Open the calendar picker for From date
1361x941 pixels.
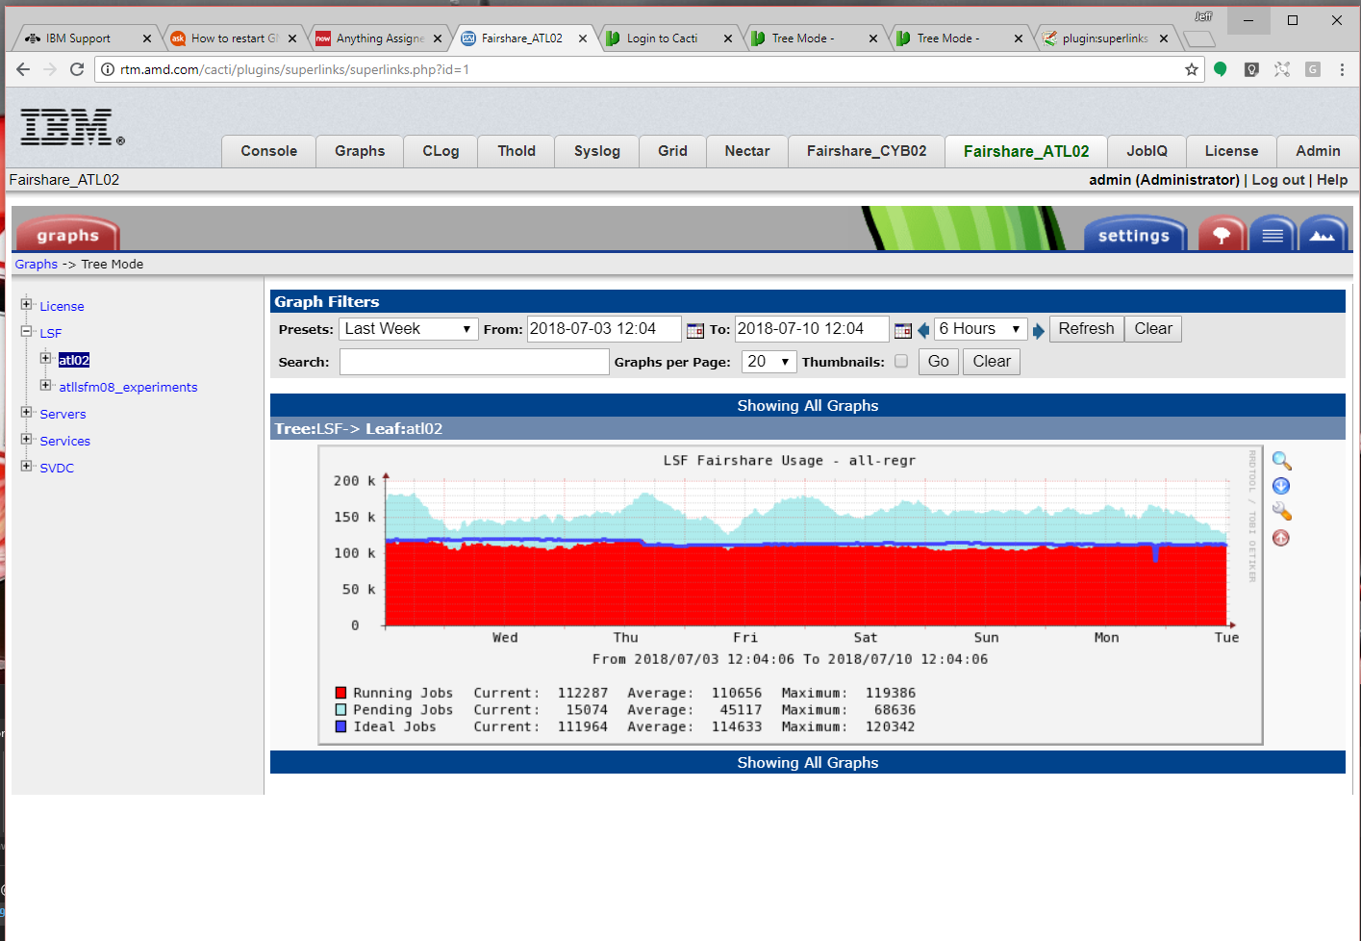point(695,329)
